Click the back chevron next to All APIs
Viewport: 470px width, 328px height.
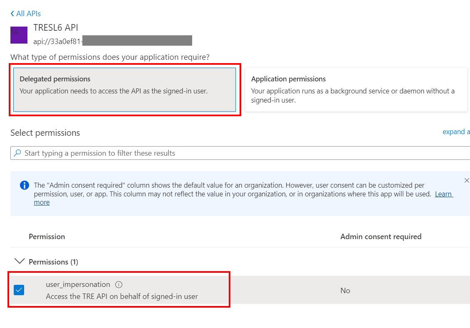tap(12, 13)
